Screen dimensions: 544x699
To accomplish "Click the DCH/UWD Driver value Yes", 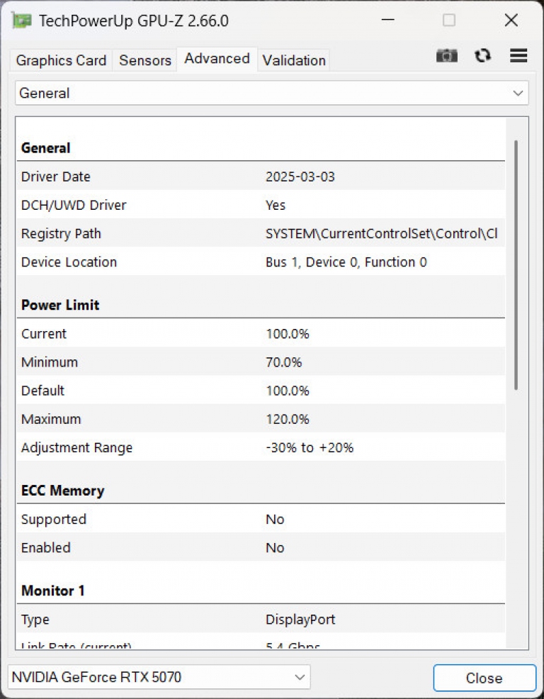I will (276, 206).
